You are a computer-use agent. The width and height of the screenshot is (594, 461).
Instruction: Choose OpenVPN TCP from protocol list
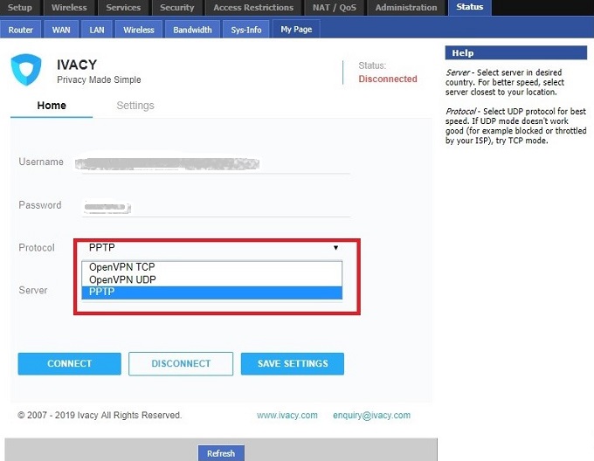click(x=211, y=267)
